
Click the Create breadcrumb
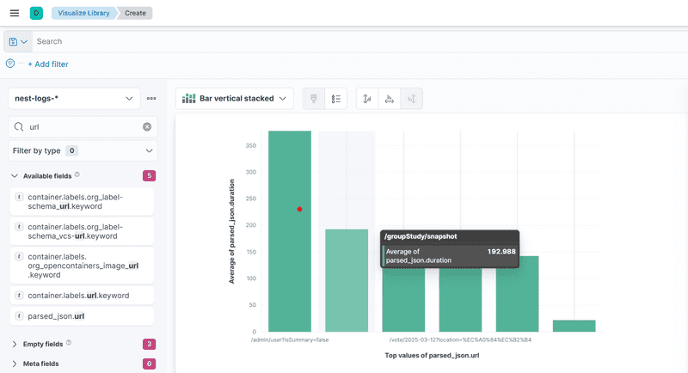(135, 13)
